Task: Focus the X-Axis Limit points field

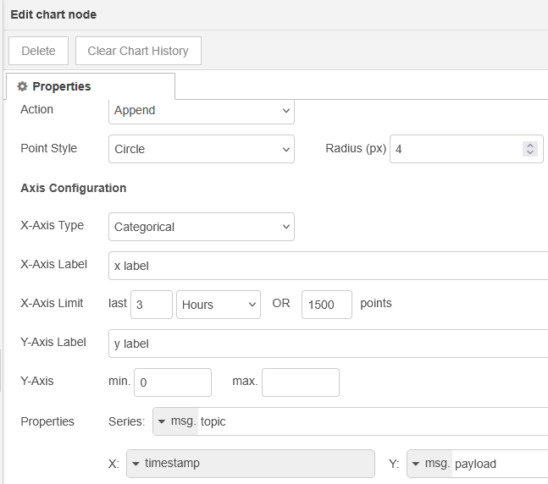Action: [x=326, y=305]
